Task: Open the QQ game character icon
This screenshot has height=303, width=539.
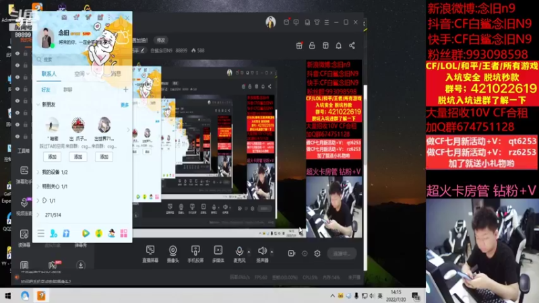Action: coord(111,234)
